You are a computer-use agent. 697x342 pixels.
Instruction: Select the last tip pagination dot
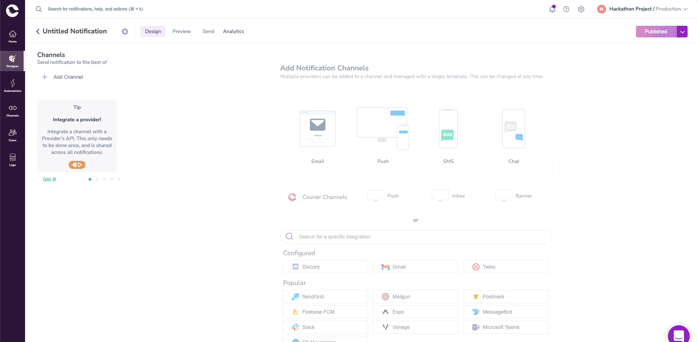click(119, 179)
